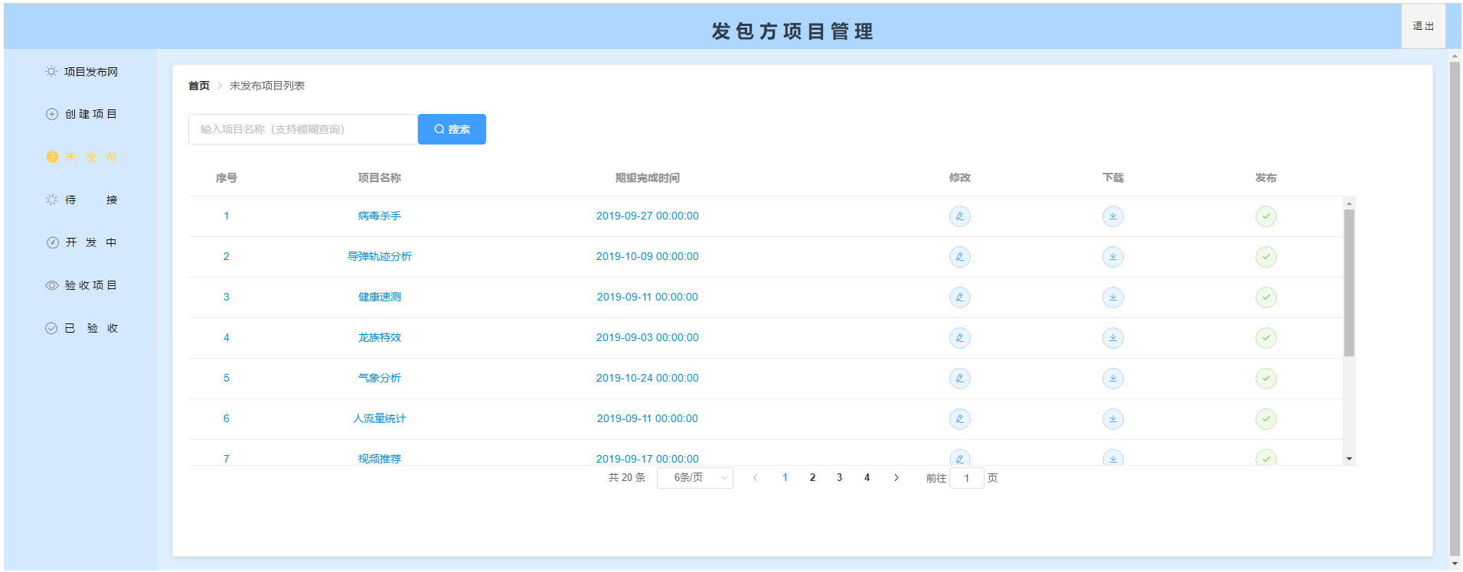Click edit icon for 导弹轨迹分析 row
The image size is (1463, 572).
click(x=959, y=257)
